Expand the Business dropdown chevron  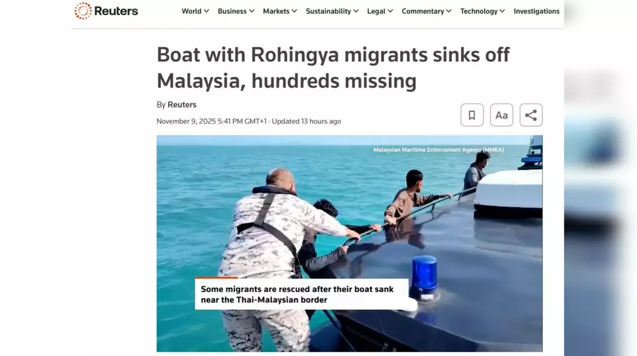[x=252, y=11]
